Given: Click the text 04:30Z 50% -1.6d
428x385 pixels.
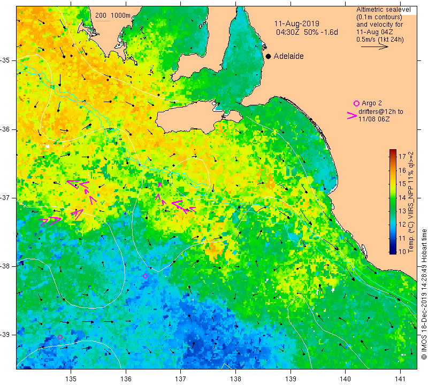Looking at the screenshot, I should [307, 32].
